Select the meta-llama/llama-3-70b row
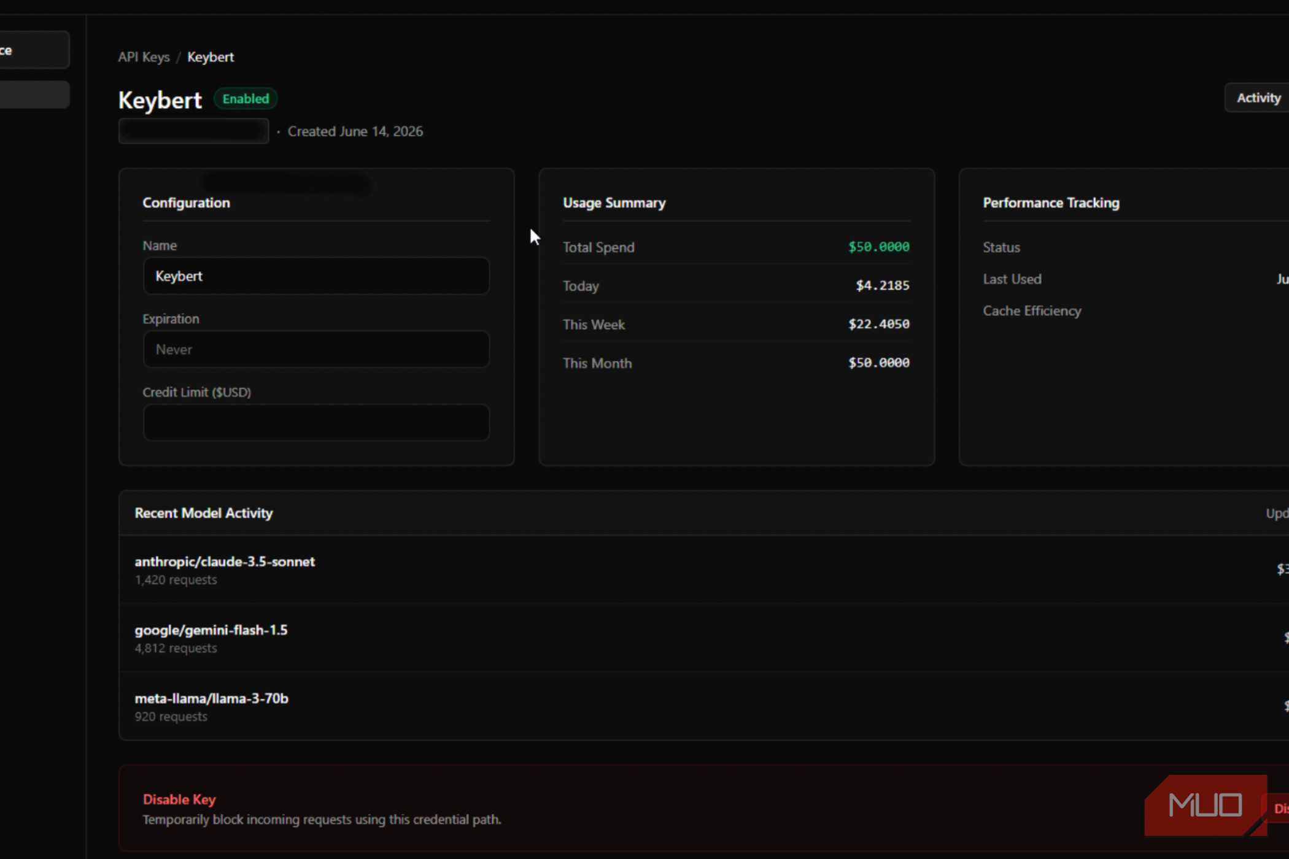The image size is (1289, 859). 704,706
